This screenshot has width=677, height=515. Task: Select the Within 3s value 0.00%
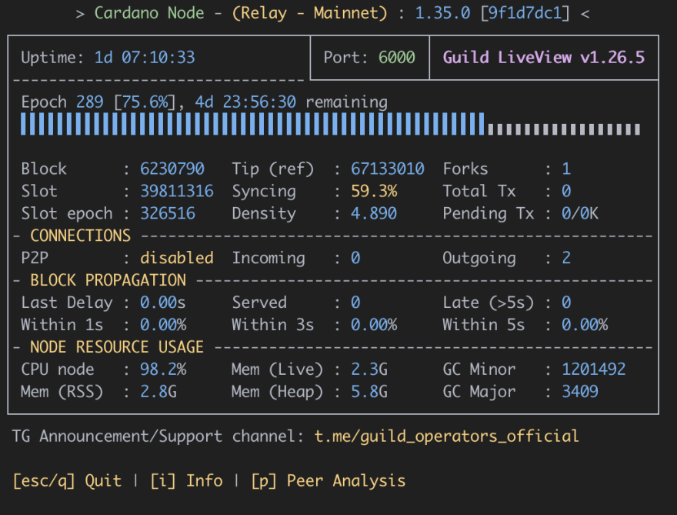click(x=374, y=324)
